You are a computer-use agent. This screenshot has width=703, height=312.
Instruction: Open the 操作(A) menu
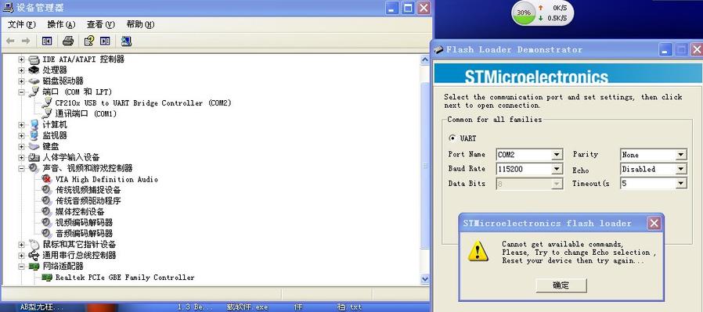pos(61,24)
